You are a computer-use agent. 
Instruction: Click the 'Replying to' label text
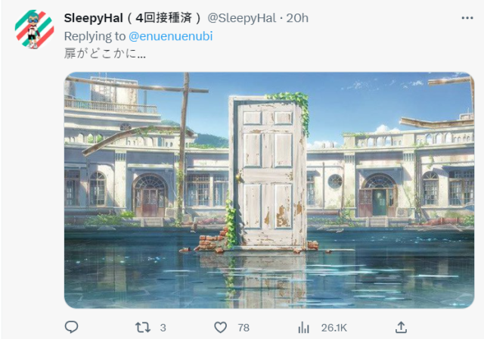coord(95,36)
